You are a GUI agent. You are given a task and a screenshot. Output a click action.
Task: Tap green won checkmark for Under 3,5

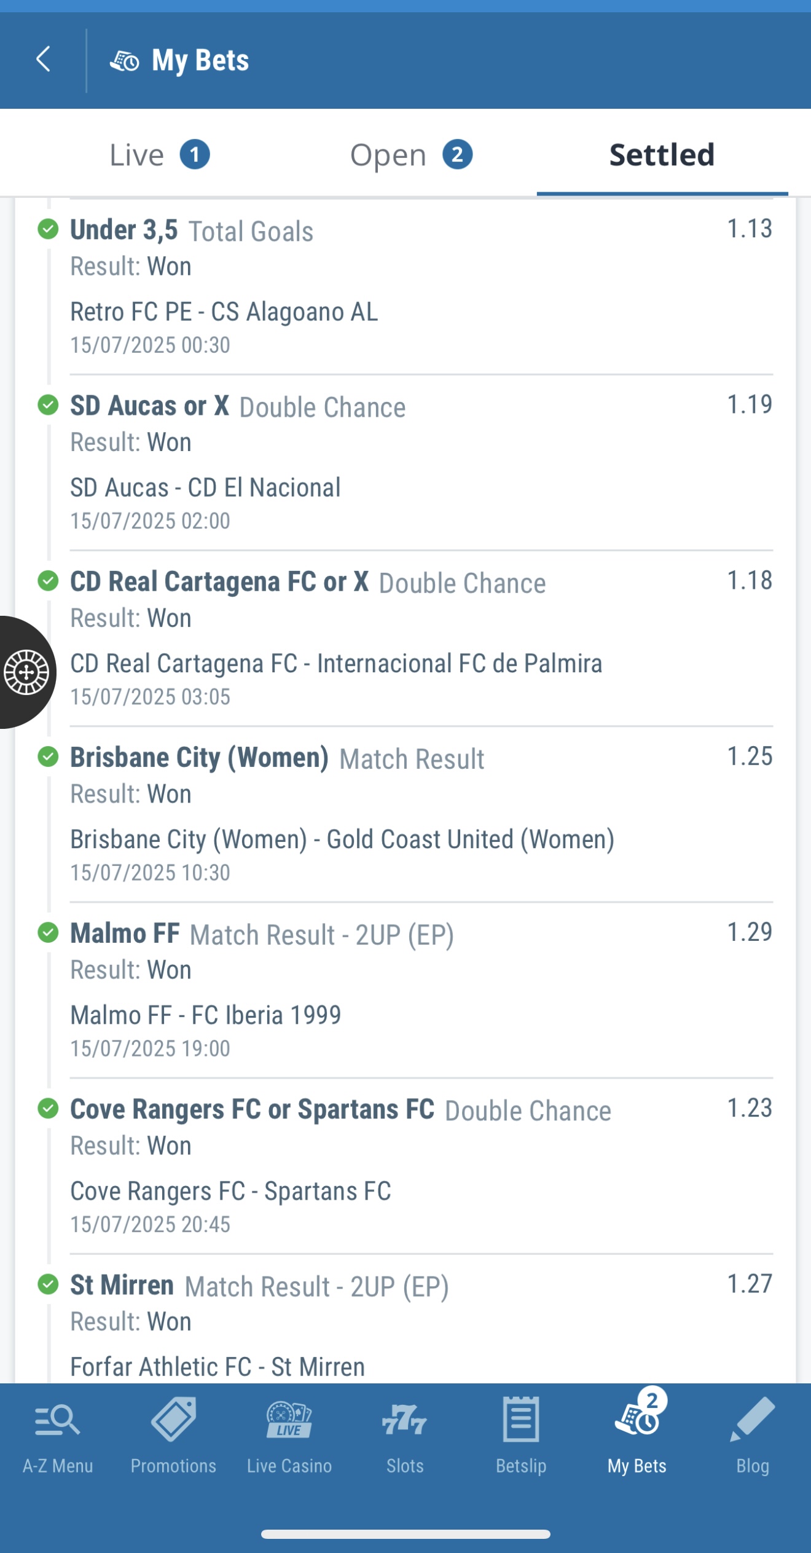coord(48,229)
